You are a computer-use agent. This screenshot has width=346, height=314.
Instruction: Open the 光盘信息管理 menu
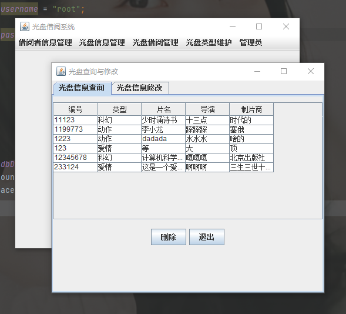click(102, 42)
